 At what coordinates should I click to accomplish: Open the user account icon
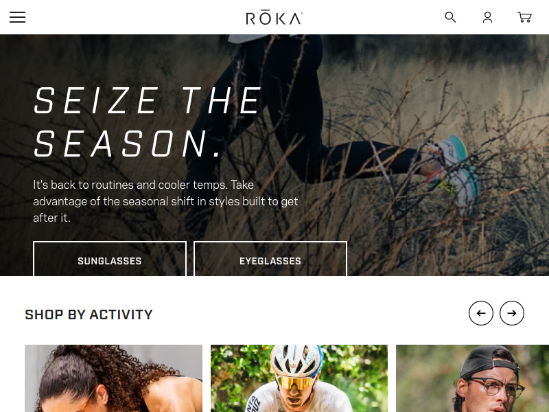pos(487,17)
